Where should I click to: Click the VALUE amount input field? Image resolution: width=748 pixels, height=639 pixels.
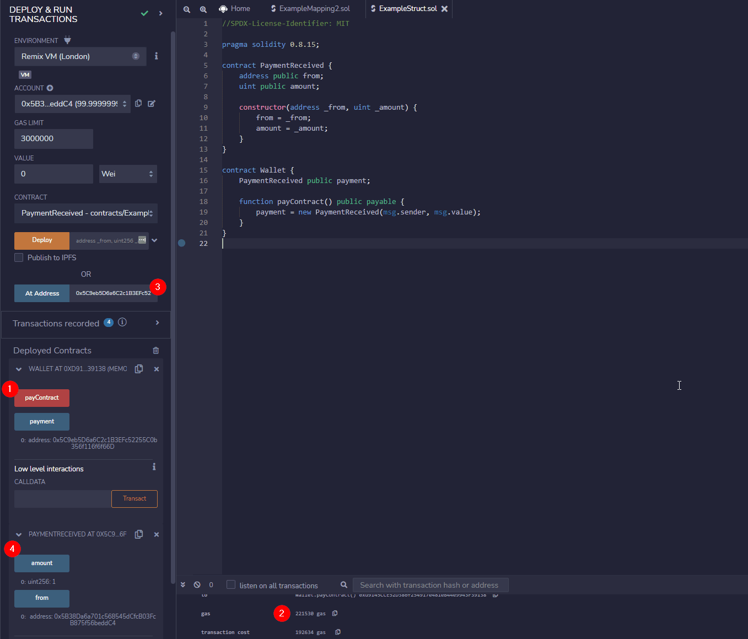click(53, 174)
